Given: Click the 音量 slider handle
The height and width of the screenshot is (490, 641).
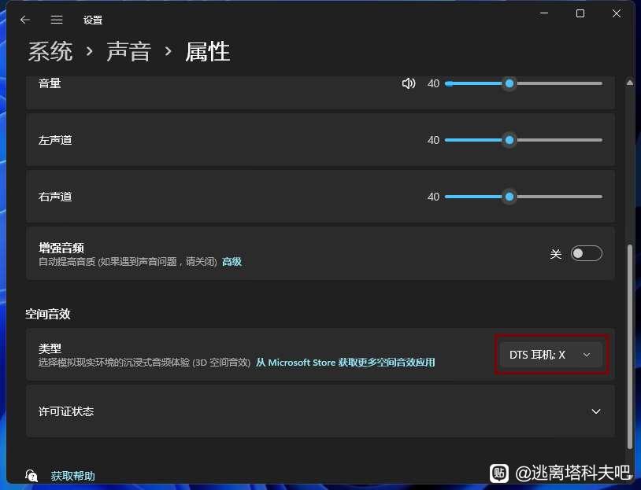Looking at the screenshot, I should pos(509,83).
